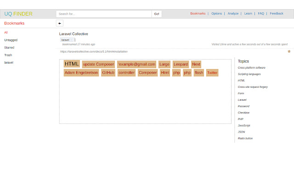Select the Cross-platform software topic
294x183 pixels.
[252, 68]
